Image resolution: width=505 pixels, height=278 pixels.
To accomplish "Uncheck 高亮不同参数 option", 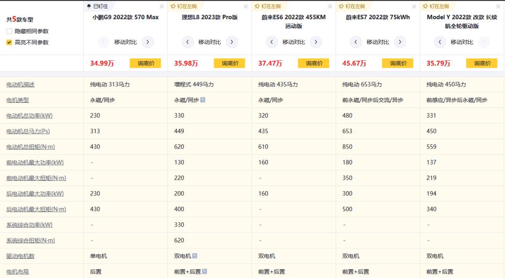I will coord(9,43).
